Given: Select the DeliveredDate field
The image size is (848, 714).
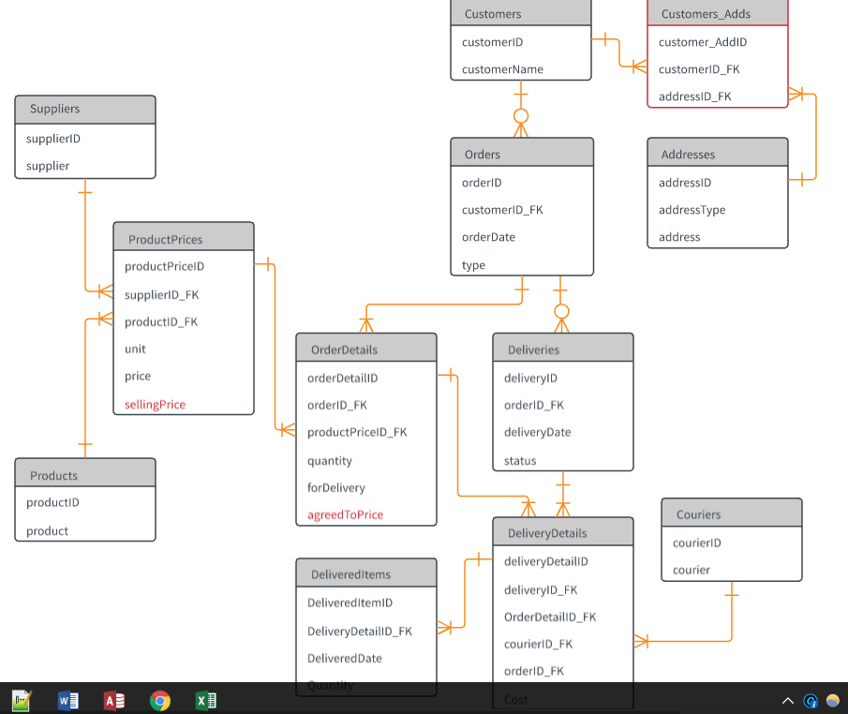Looking at the screenshot, I should (x=345, y=659).
